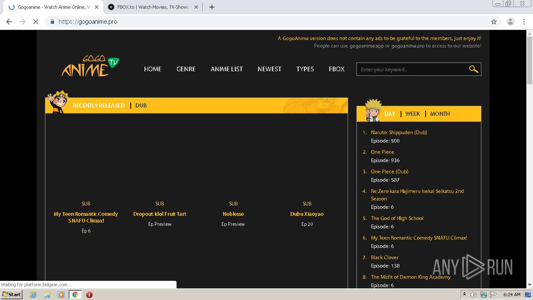Close the FBOX.to tab
The image size is (533, 300).
click(x=196, y=7)
